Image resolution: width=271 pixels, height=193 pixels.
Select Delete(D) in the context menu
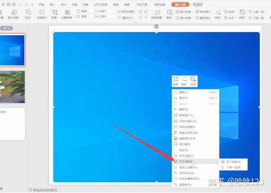(196, 109)
